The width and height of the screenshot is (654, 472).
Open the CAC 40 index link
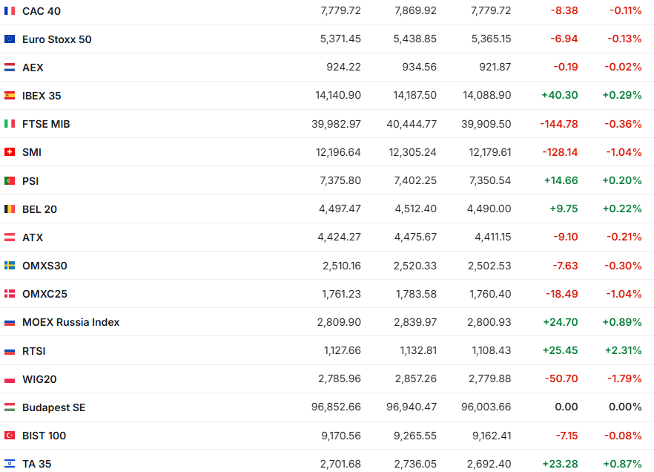click(42, 11)
